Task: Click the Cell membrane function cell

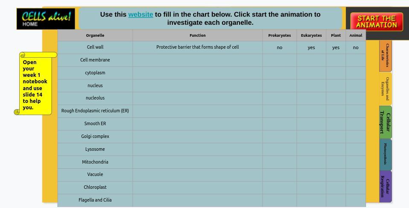Action: pyautogui.click(x=197, y=60)
